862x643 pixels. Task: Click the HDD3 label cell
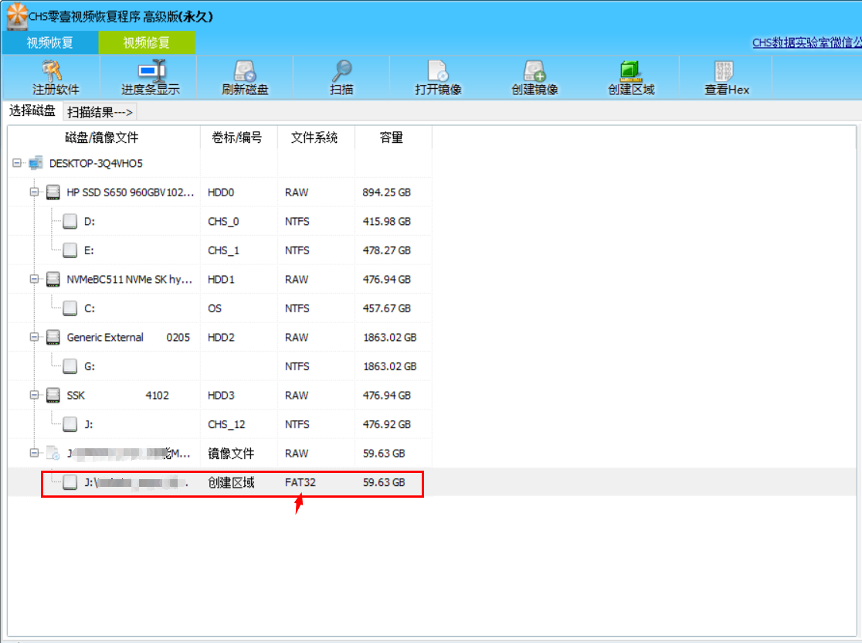(221, 395)
